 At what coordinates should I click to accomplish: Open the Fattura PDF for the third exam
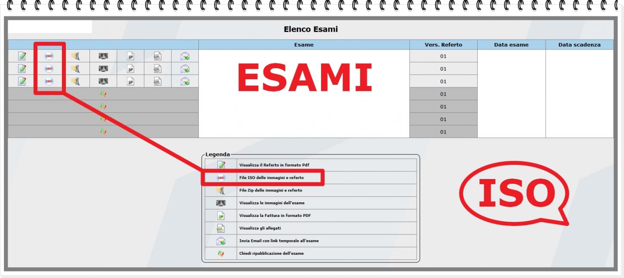click(x=130, y=81)
